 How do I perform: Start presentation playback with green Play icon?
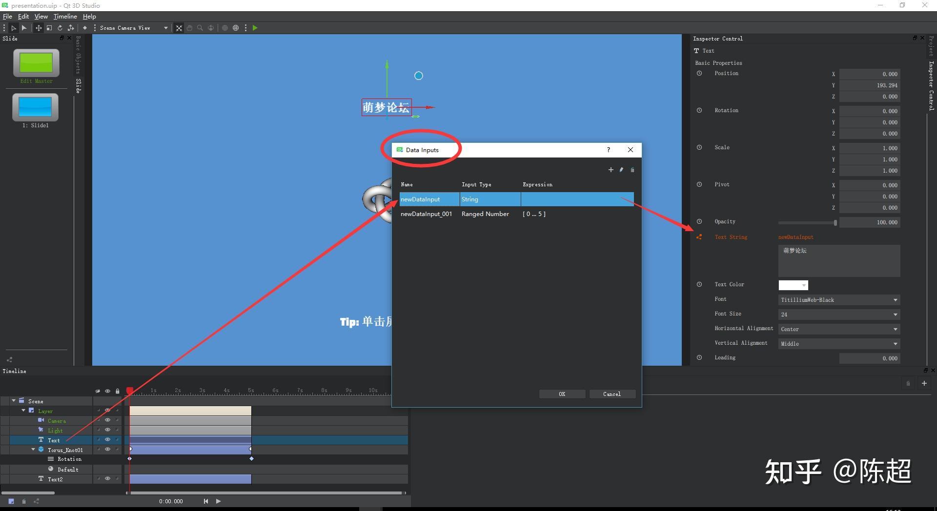[255, 28]
